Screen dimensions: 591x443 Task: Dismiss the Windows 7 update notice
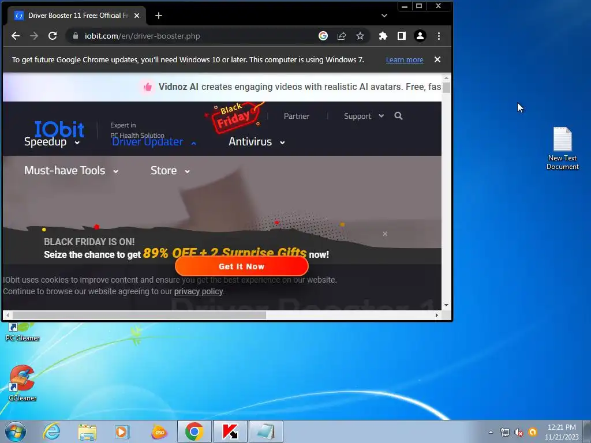[437, 59]
